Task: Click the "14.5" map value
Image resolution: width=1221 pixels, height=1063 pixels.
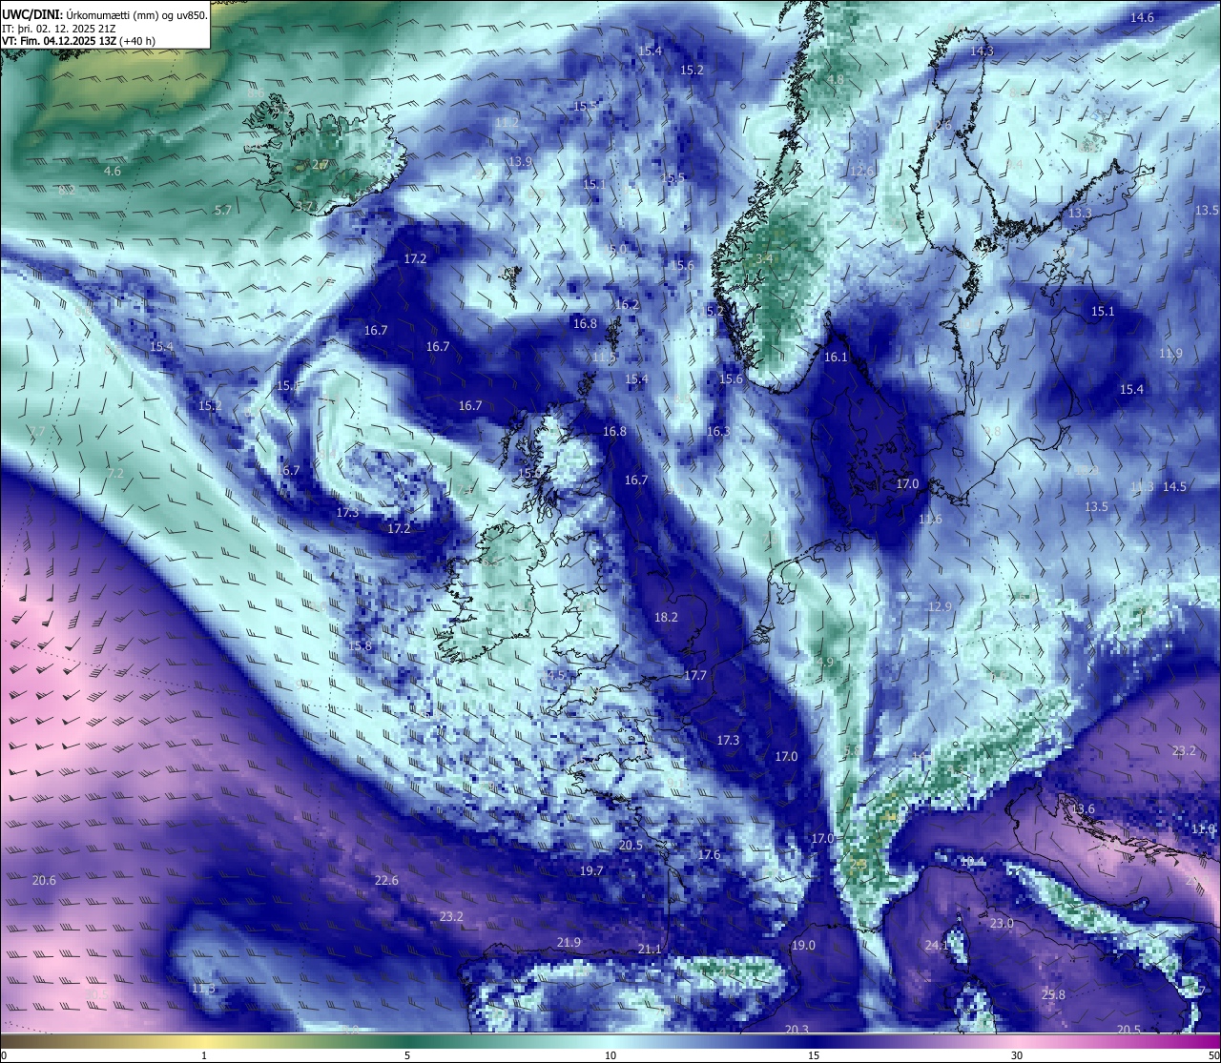Action: tap(1174, 487)
